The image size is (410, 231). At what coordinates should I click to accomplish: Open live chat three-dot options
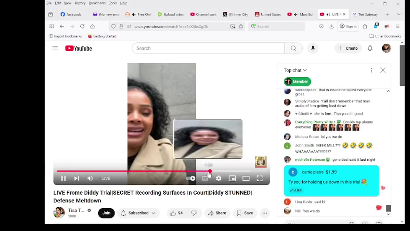[x=371, y=70]
